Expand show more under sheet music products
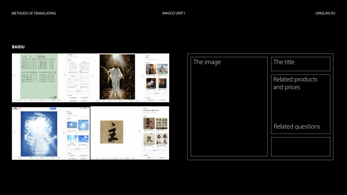 point(79,91)
